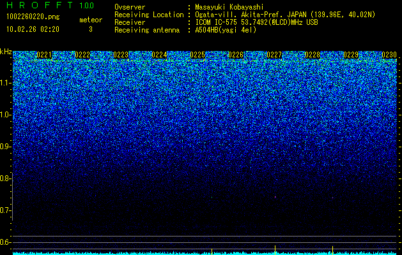Click the 0221 time label

(44, 55)
